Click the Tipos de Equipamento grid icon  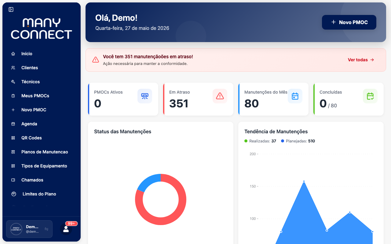13,166
